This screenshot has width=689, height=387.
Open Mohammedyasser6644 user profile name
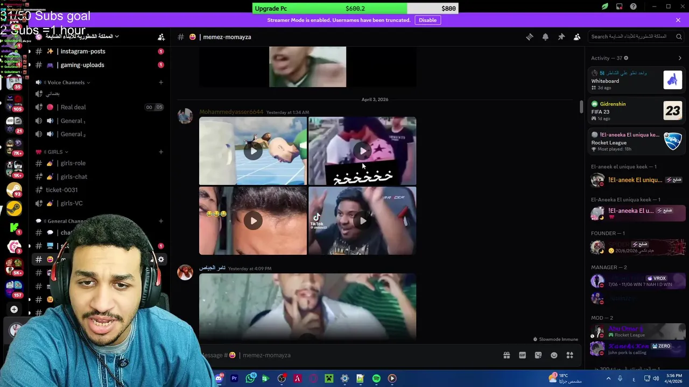pyautogui.click(x=231, y=112)
